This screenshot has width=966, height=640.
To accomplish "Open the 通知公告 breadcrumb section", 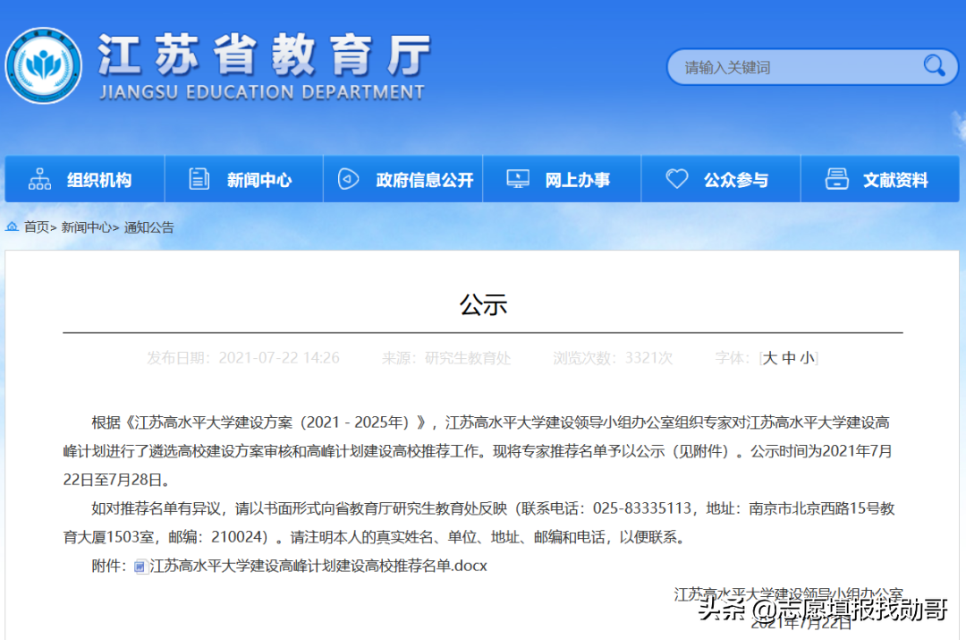I will 148,227.
